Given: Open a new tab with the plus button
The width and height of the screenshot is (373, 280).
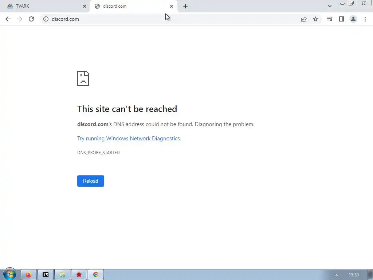Looking at the screenshot, I should click(185, 6).
